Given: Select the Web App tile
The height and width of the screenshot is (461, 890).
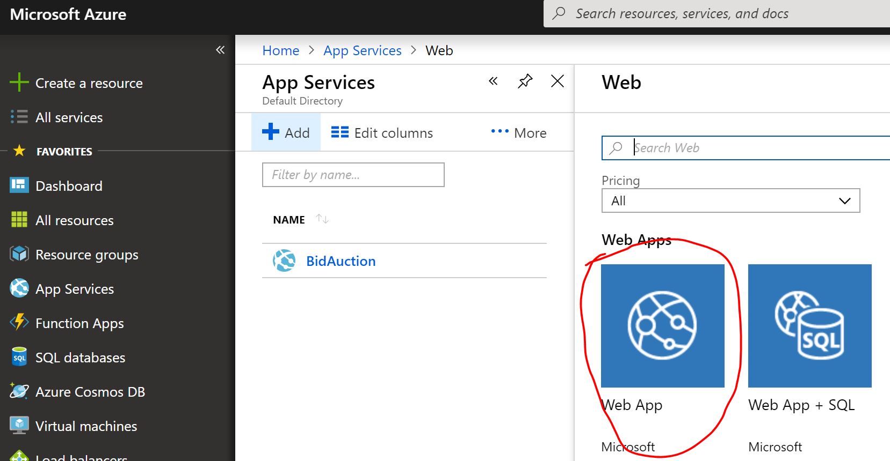Looking at the screenshot, I should point(662,326).
